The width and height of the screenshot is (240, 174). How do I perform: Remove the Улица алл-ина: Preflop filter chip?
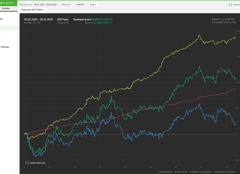pos(45,10)
